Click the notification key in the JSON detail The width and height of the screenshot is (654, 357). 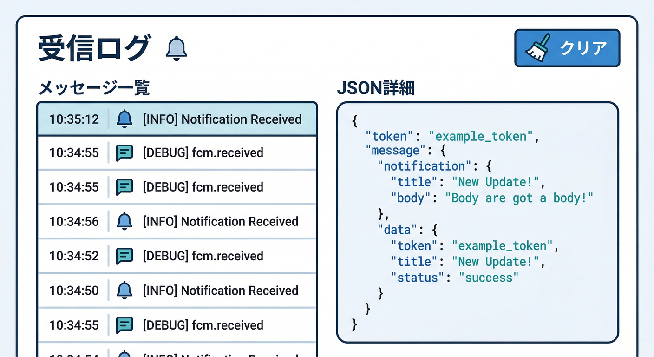(x=424, y=166)
